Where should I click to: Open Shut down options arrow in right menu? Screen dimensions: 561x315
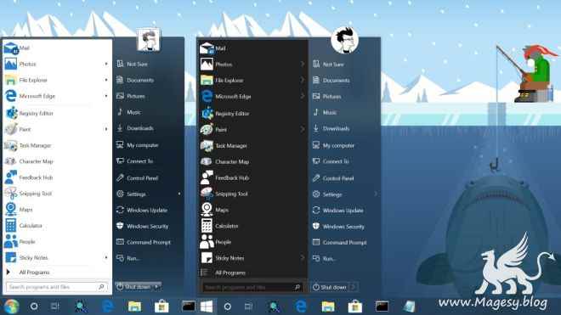tap(353, 287)
